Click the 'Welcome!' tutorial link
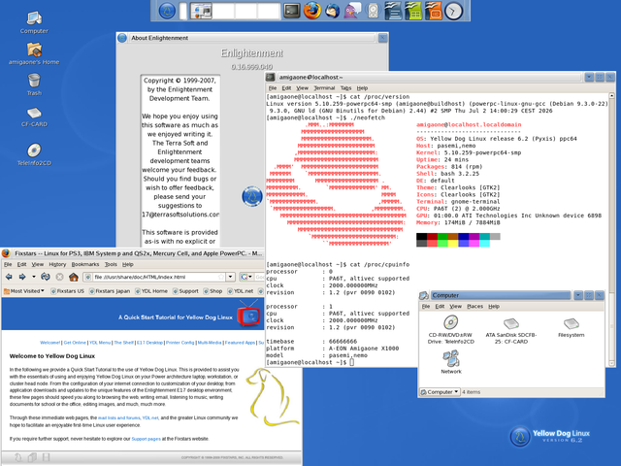 pos(49,343)
